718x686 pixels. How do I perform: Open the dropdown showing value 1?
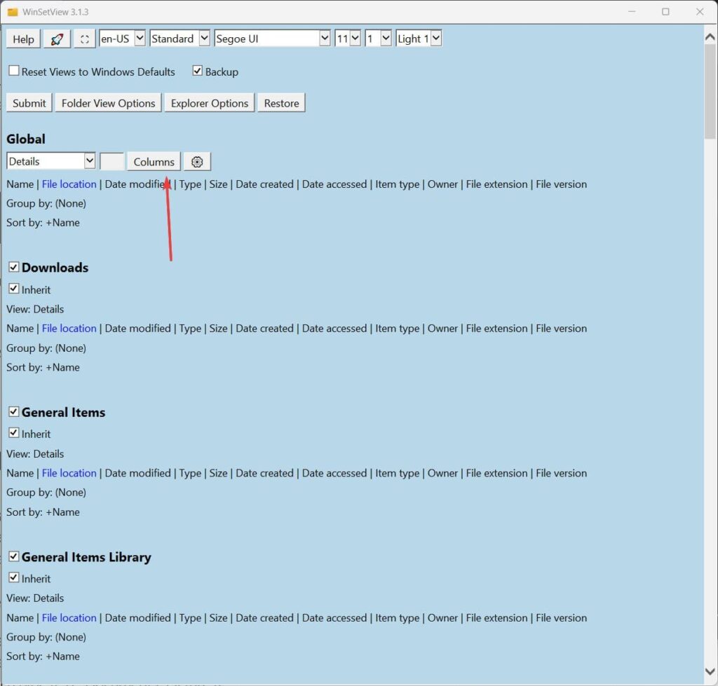[x=378, y=39]
